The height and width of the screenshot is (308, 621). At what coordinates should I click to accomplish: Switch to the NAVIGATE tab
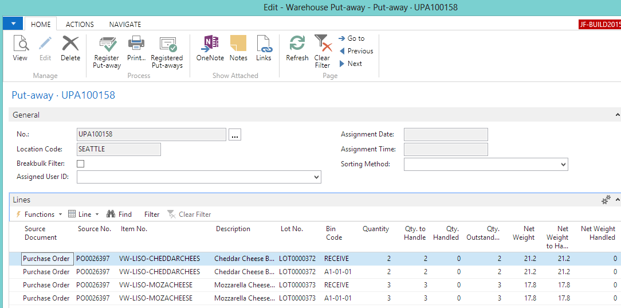click(125, 24)
